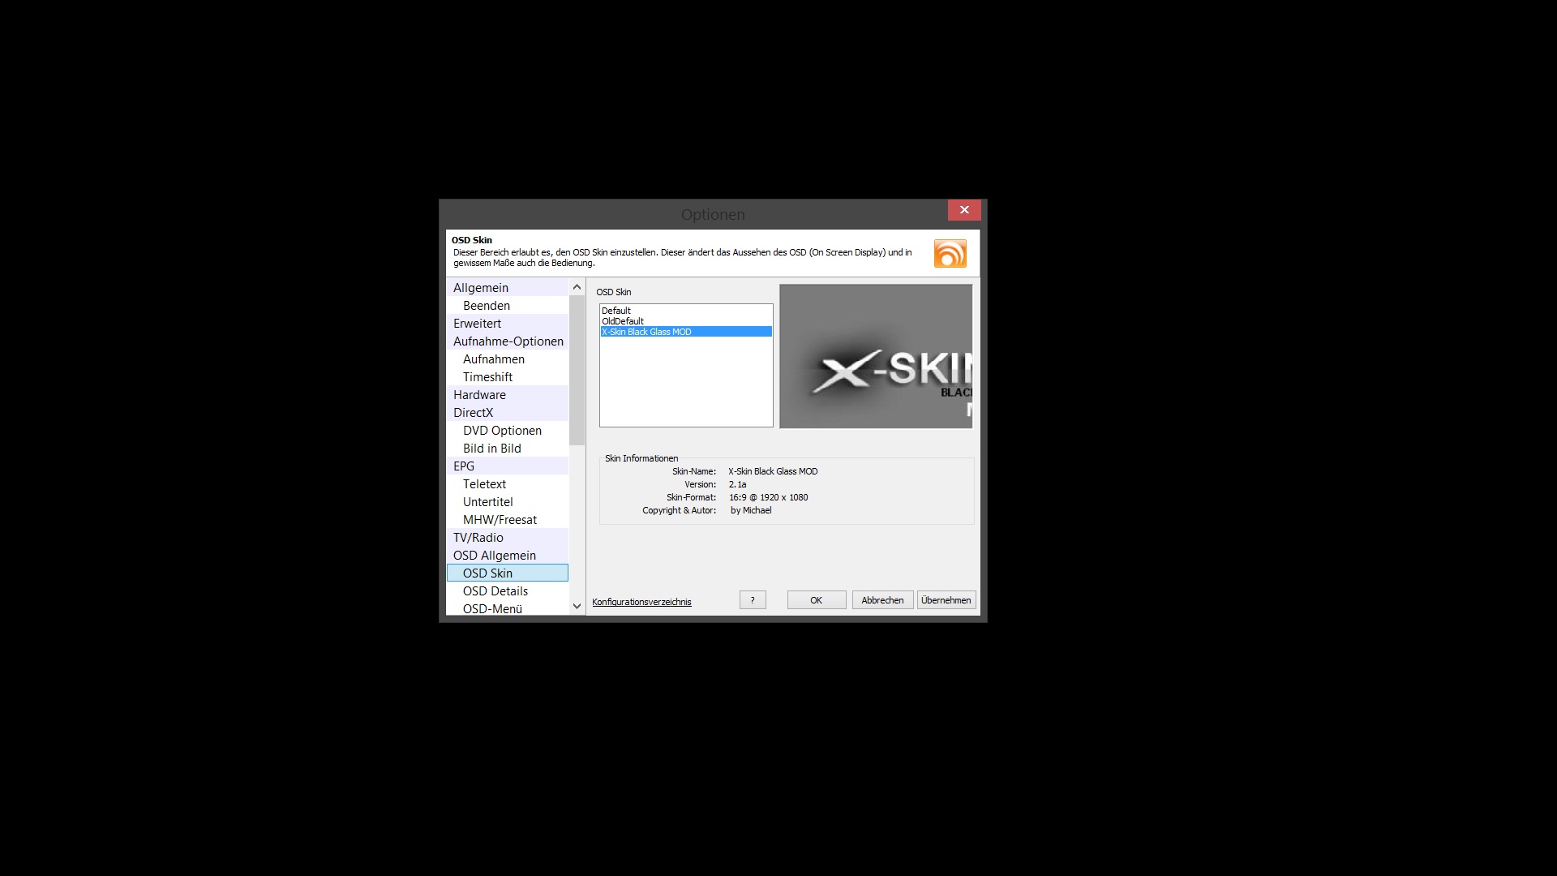Open the Konfigurationsverzeichnis link
The width and height of the screenshot is (1557, 876).
pos(641,602)
